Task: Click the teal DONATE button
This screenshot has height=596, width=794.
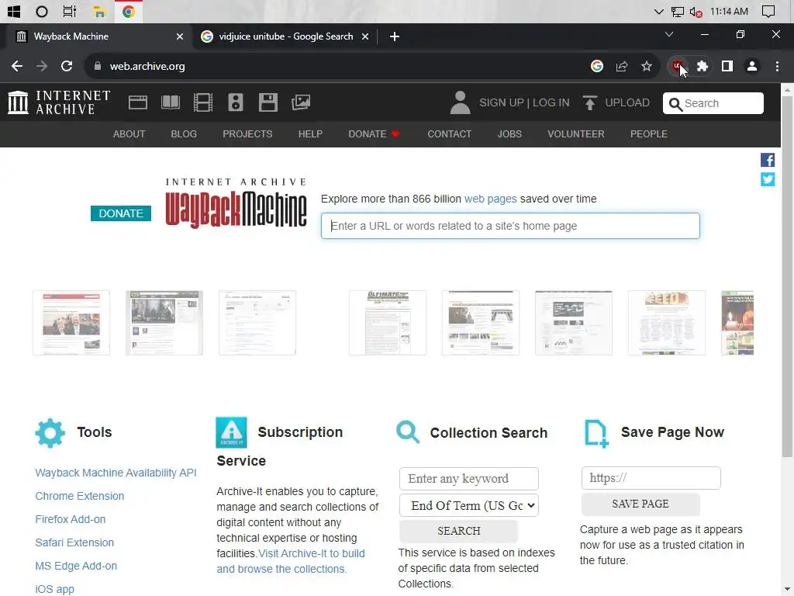Action: [x=120, y=213]
